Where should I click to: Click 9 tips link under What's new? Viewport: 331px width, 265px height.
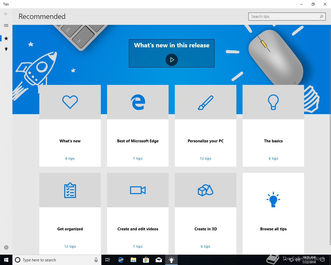[x=70, y=159]
